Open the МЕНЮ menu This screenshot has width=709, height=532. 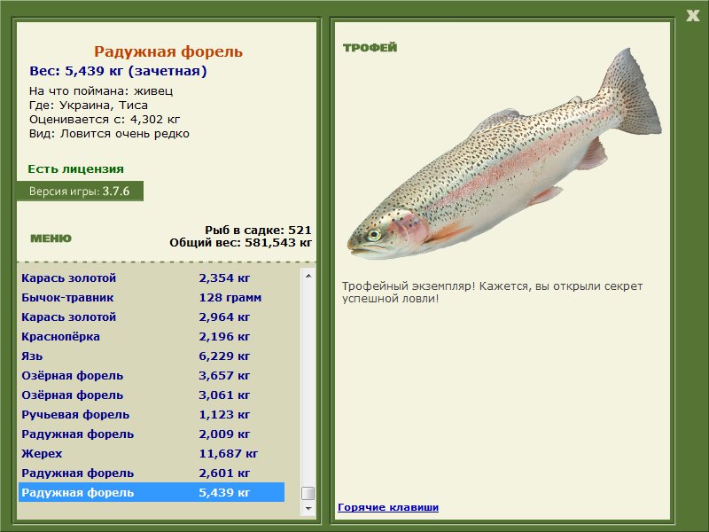coord(51,239)
